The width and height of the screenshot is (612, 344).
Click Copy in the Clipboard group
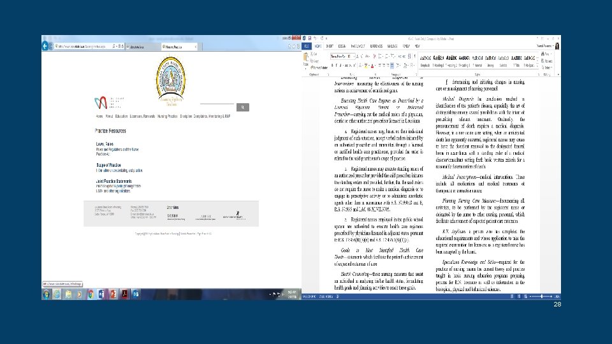[315, 61]
